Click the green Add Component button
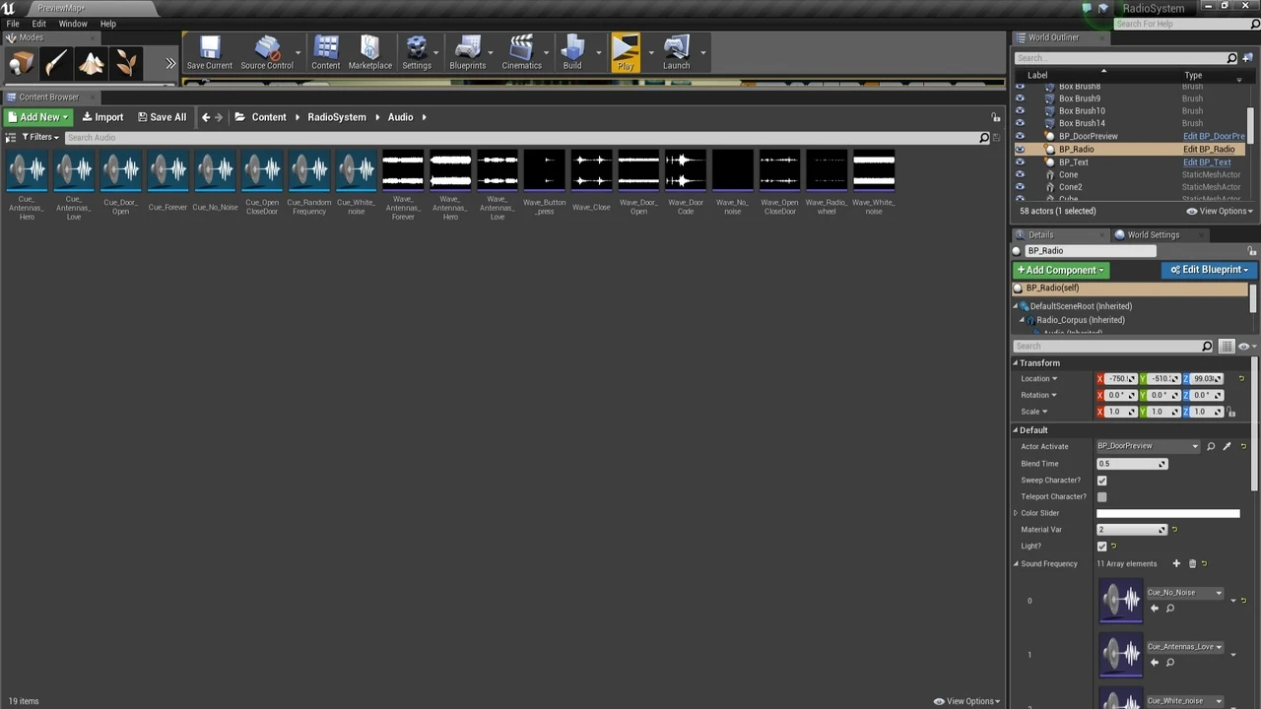 point(1060,270)
